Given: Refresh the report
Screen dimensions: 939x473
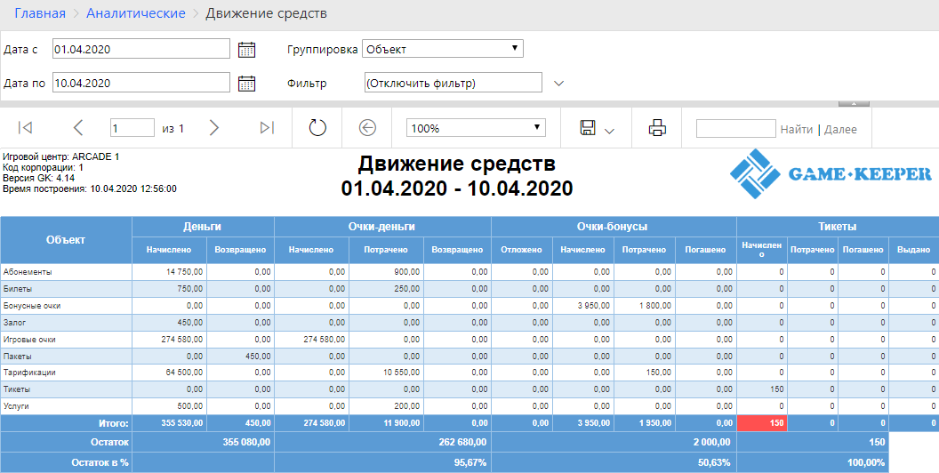Looking at the screenshot, I should (x=317, y=127).
